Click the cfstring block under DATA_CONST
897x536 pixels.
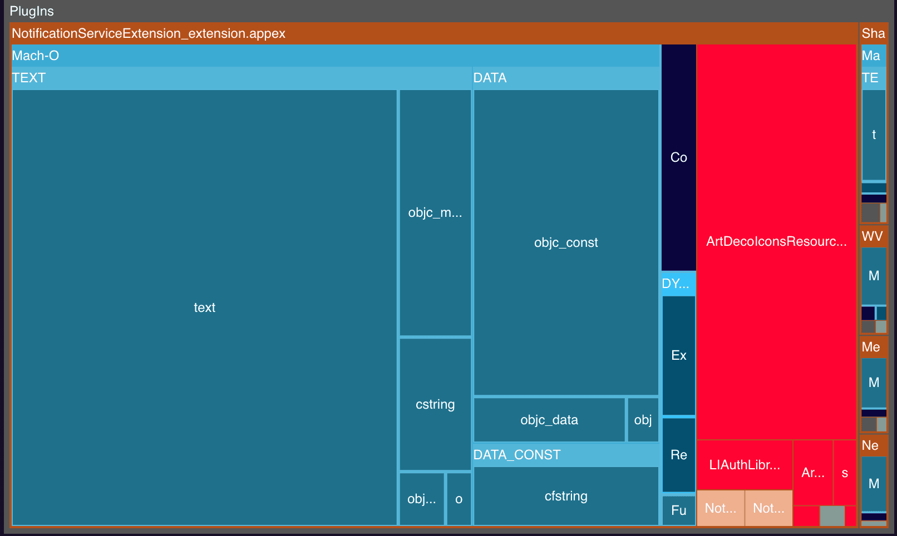(566, 496)
